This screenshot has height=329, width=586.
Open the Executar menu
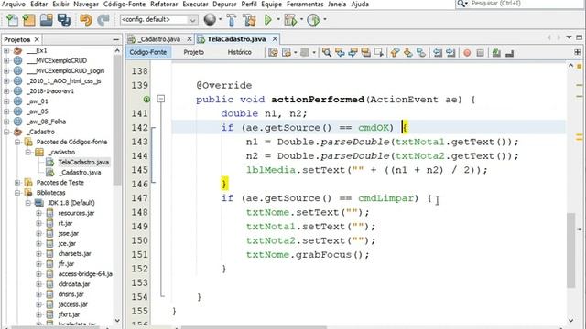(195, 4)
